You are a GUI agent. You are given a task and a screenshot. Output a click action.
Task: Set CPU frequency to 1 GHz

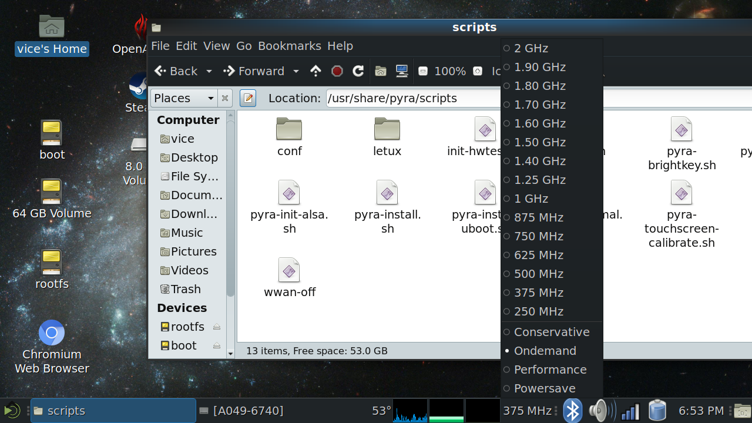coord(531,199)
